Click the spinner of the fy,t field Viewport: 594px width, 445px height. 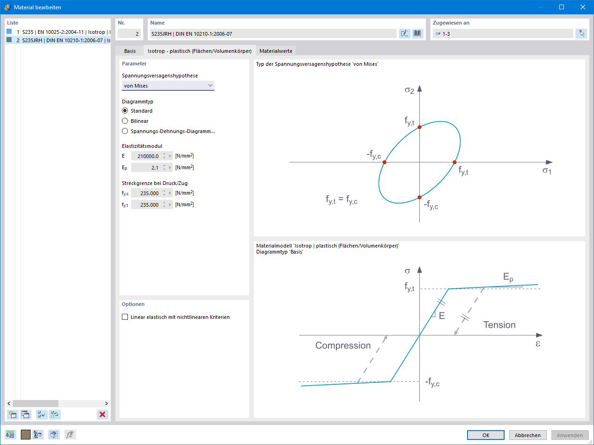pyautogui.click(x=164, y=205)
